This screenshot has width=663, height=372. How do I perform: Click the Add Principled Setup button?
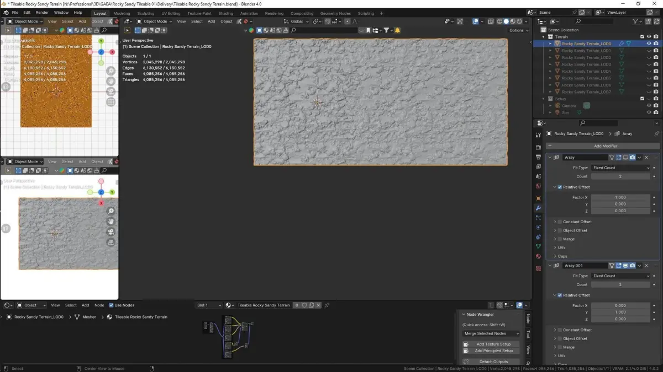[491, 351]
